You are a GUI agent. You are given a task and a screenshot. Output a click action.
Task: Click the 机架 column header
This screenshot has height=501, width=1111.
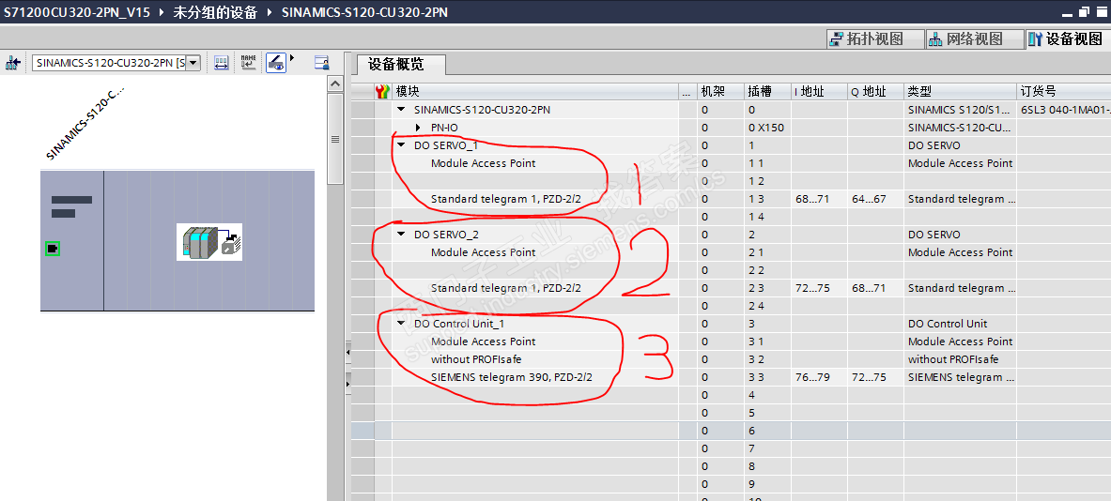[x=720, y=91]
